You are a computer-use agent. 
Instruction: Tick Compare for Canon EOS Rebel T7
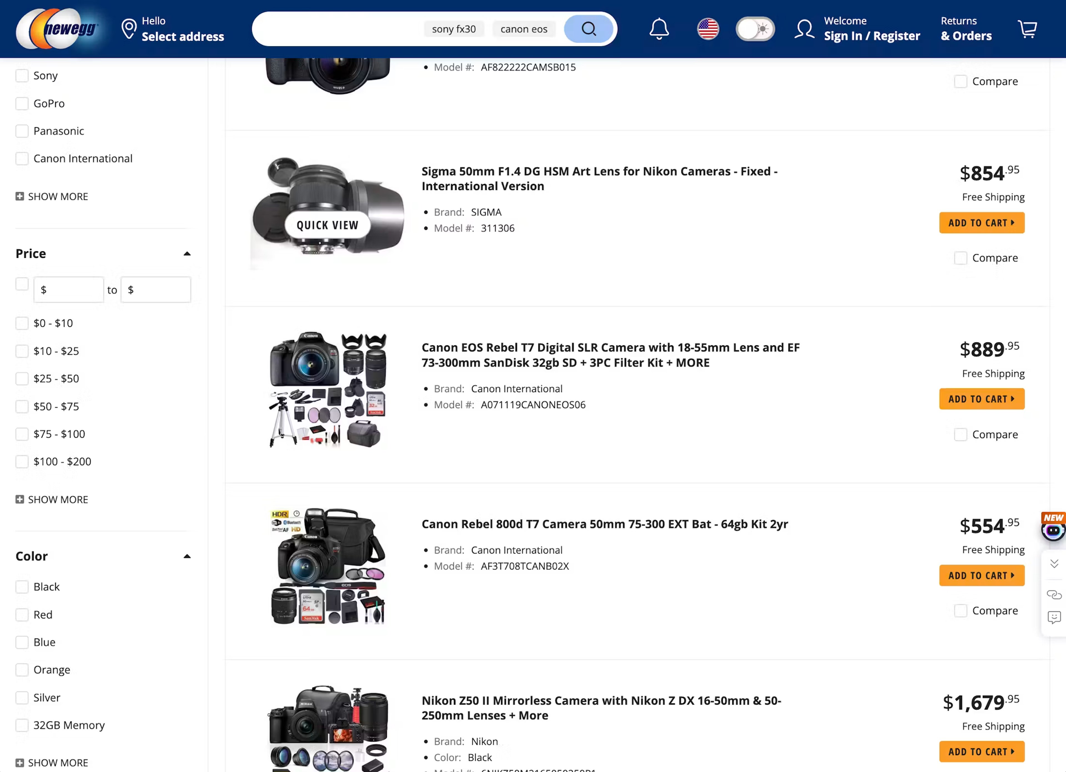tap(960, 435)
